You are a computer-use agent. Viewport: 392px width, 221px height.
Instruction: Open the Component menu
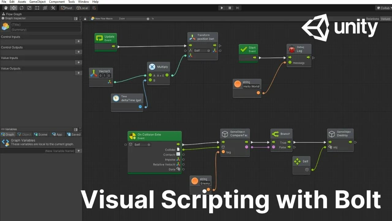(x=57, y=2)
